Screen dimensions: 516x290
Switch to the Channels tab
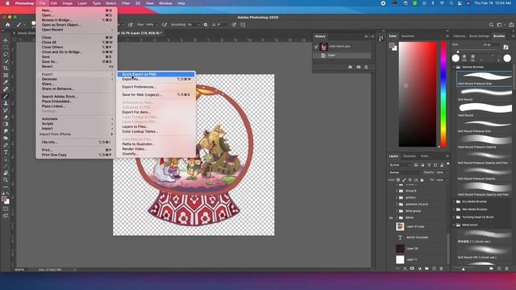coord(409,156)
